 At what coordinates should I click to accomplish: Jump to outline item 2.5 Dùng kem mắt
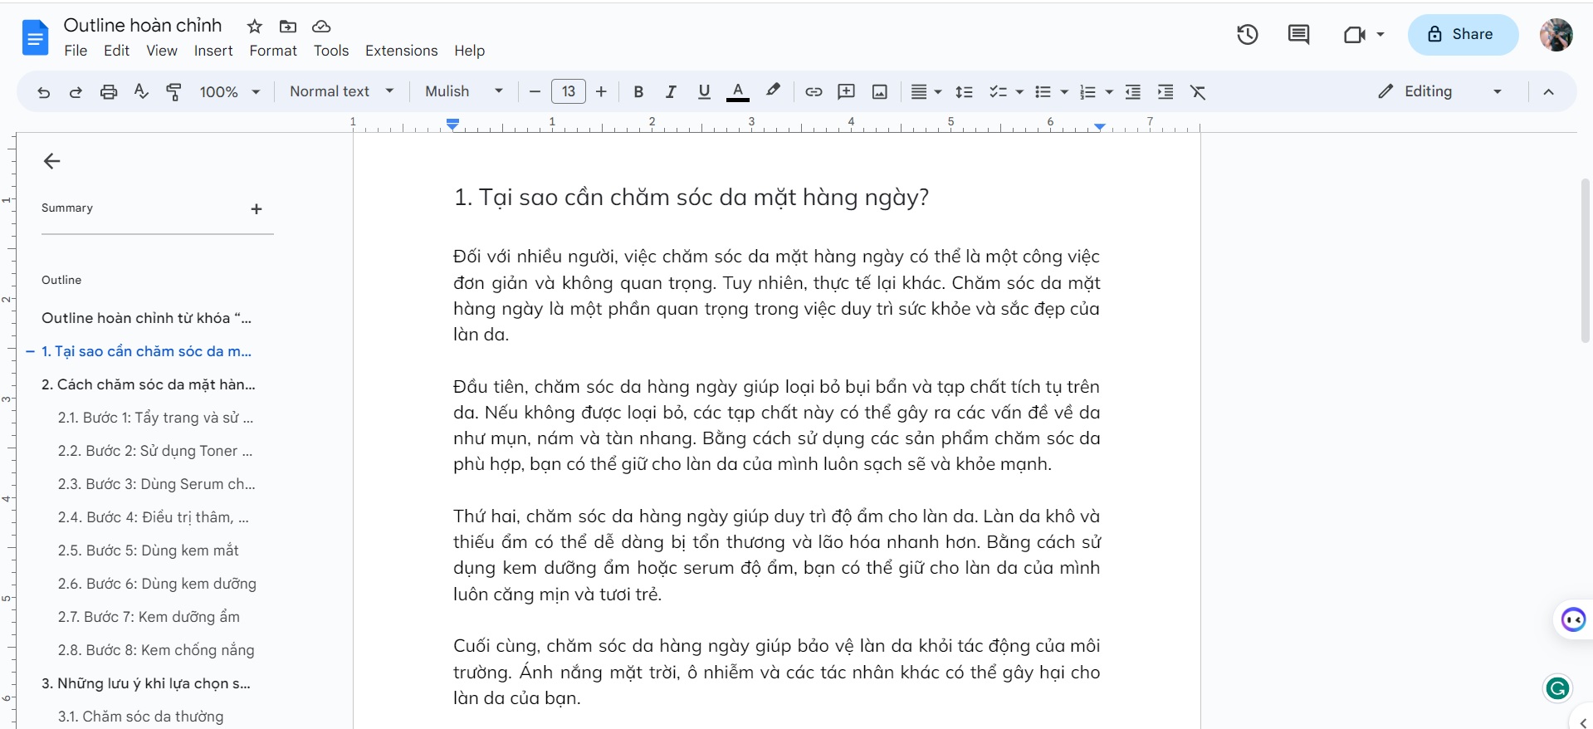148,550
